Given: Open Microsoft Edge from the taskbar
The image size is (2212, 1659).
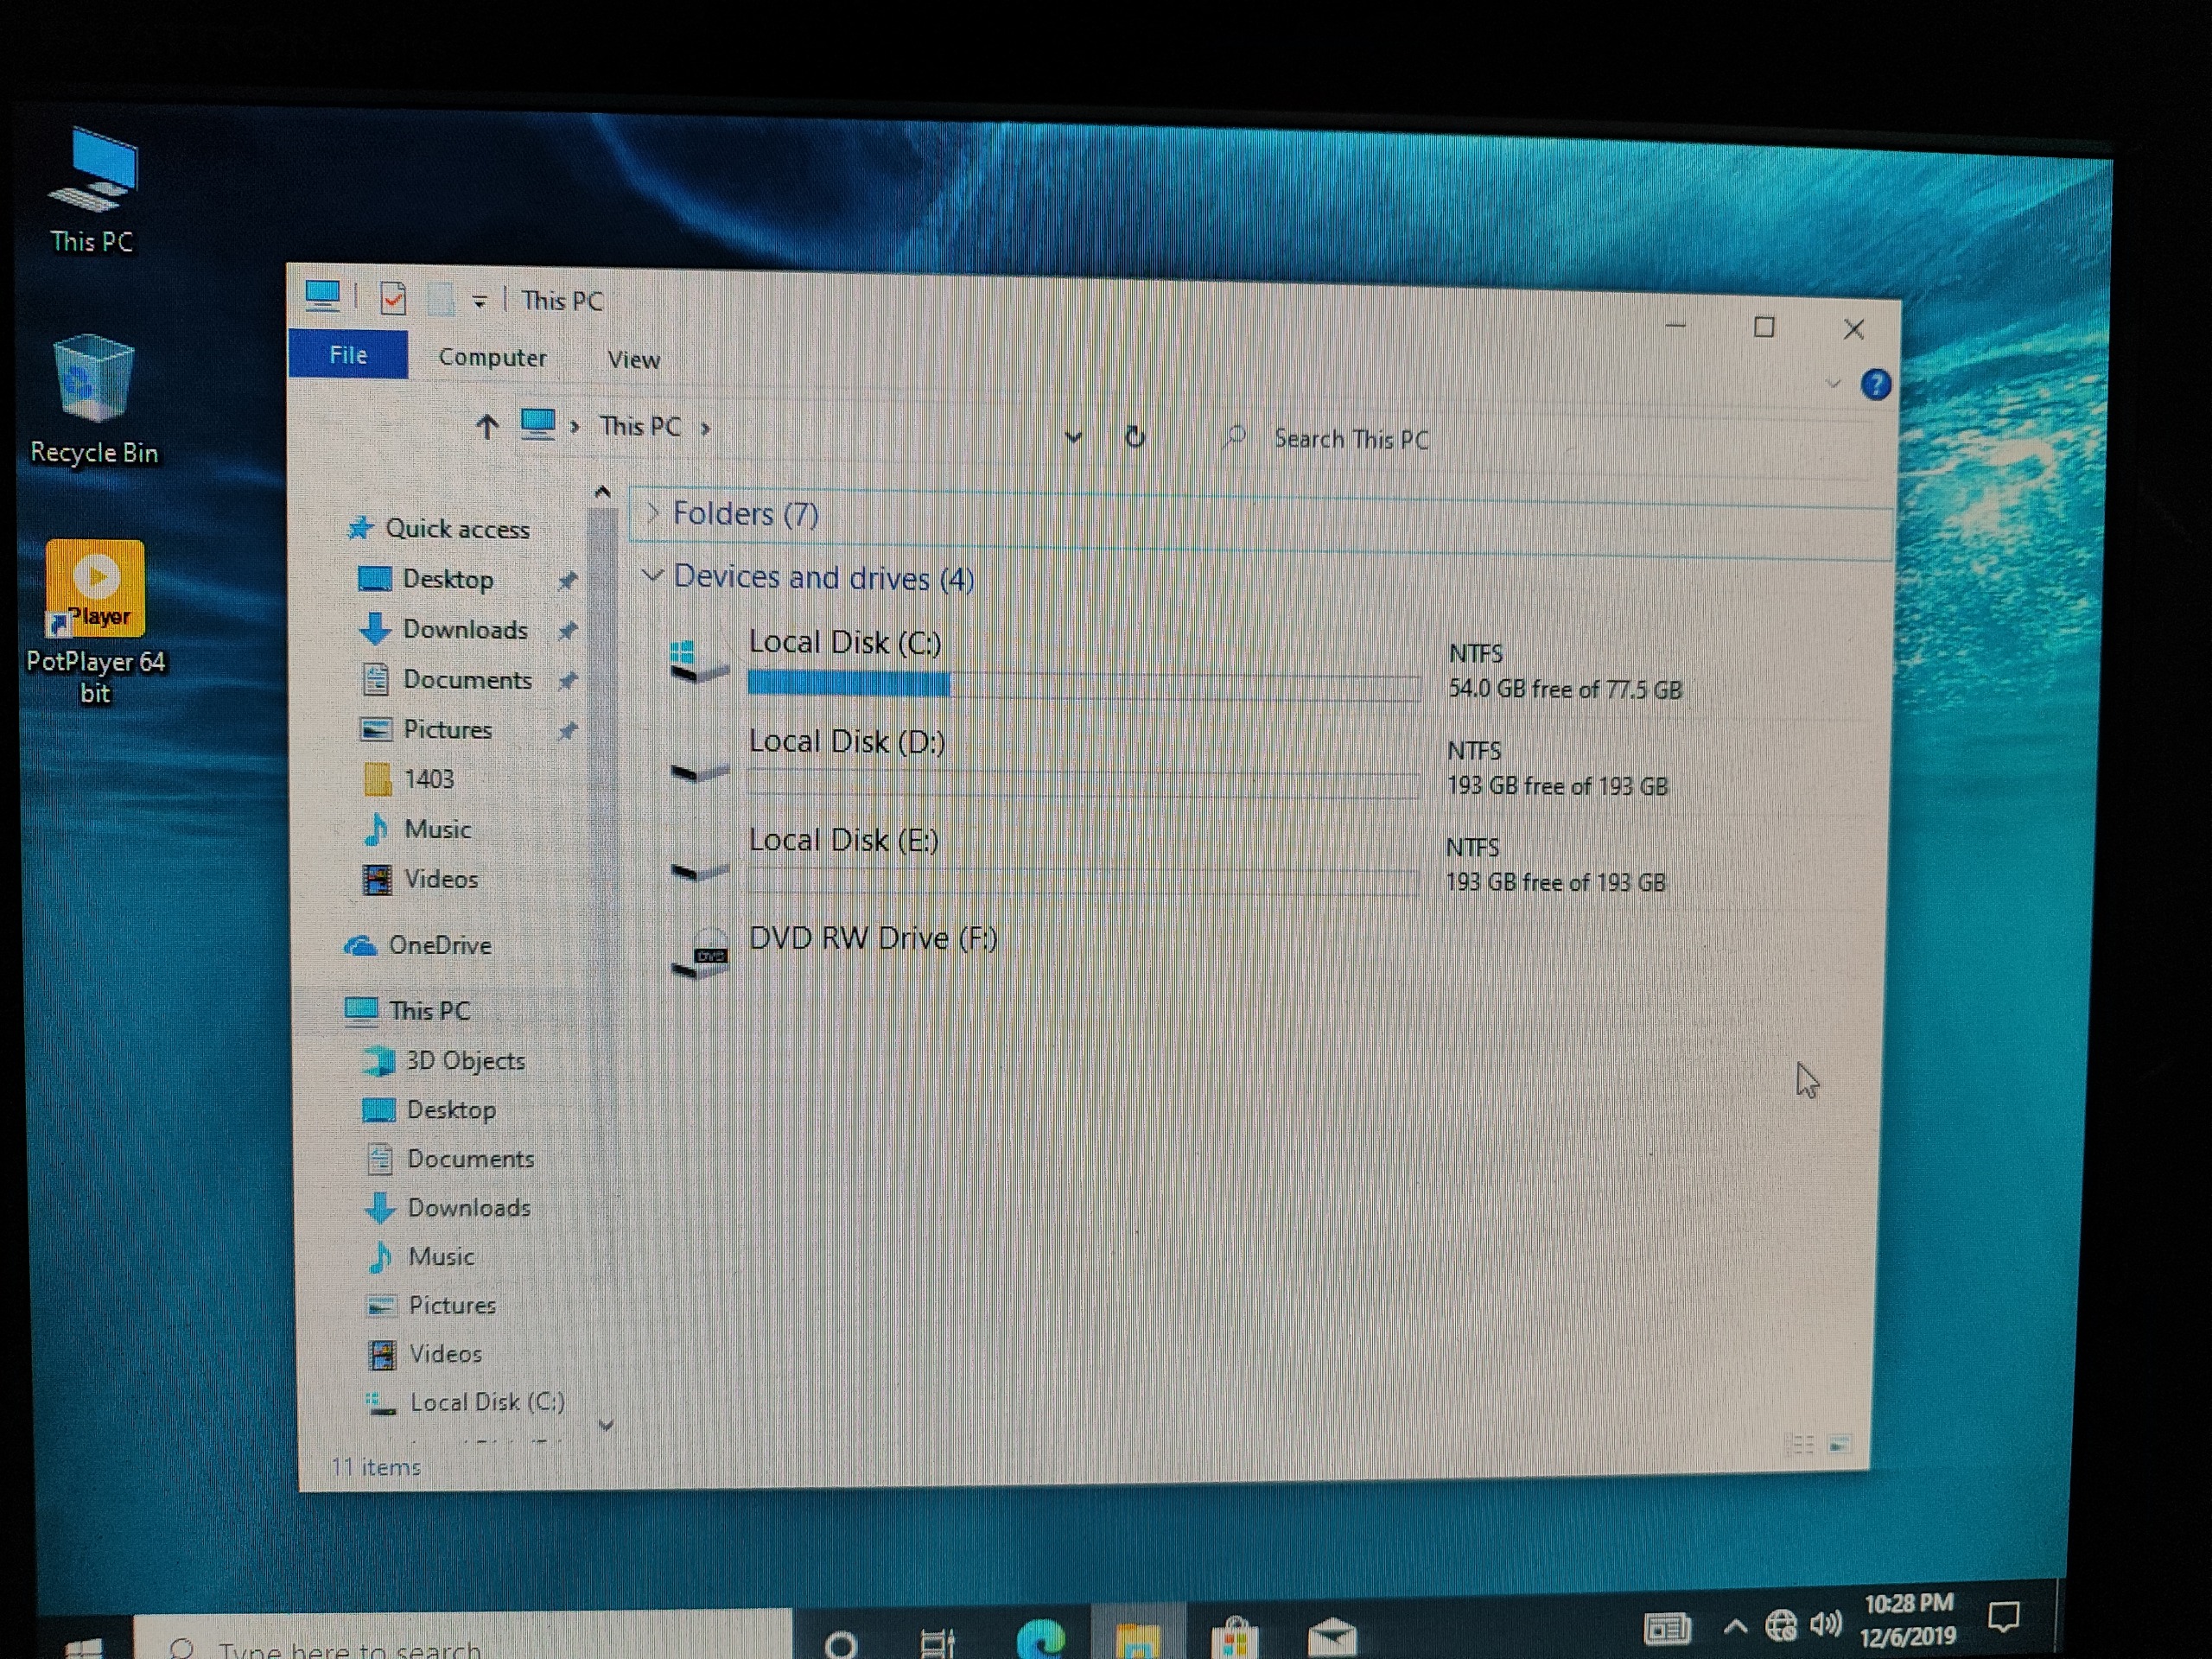Looking at the screenshot, I should 1040,1638.
